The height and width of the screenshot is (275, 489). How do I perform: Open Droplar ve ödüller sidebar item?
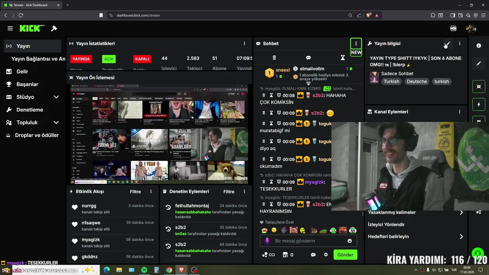[x=32, y=135]
